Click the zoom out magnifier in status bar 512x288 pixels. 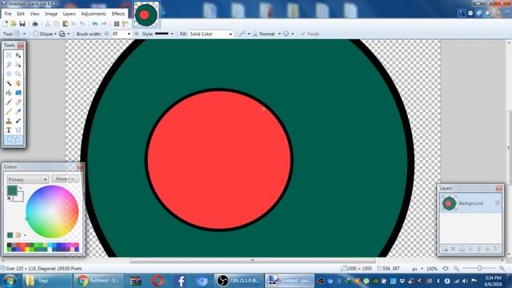coord(456,269)
